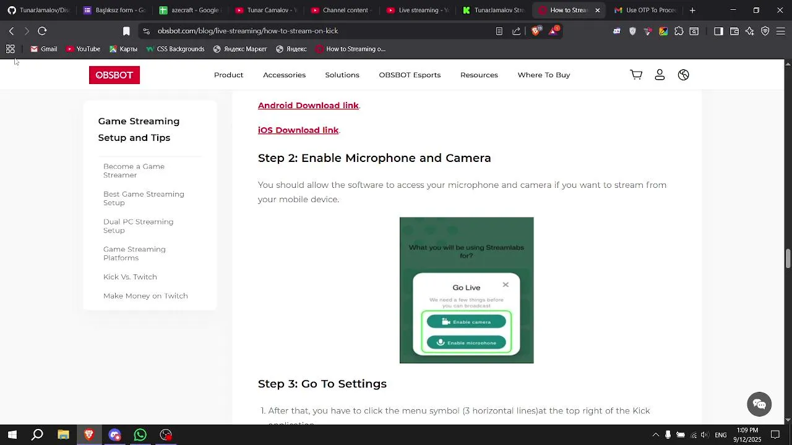Open the Extensions puzzle icon
Screen dimensions: 792x445
(679, 31)
